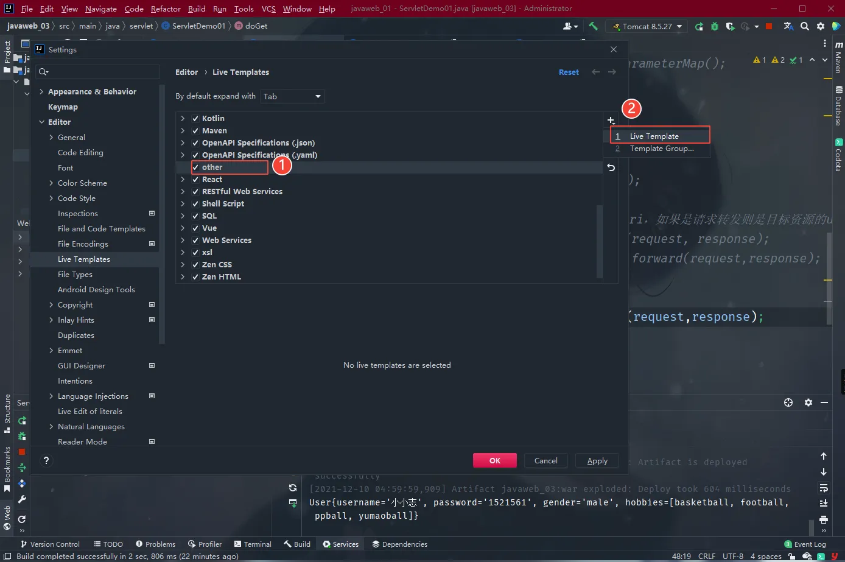Click console print icon
This screenshot has width=845, height=562.
point(824,519)
